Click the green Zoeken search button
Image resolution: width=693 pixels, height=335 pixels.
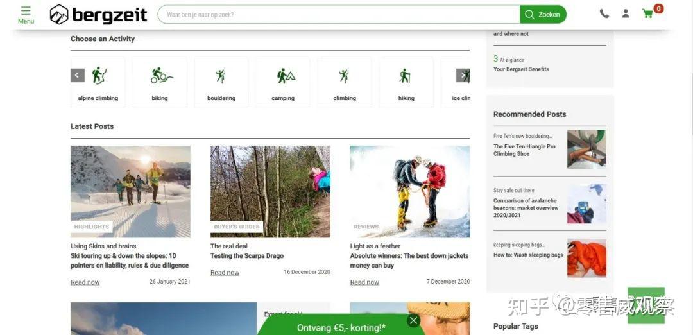click(543, 15)
